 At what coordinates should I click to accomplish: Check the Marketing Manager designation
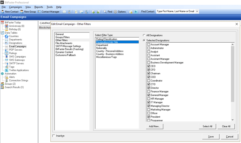click(x=149, y=109)
